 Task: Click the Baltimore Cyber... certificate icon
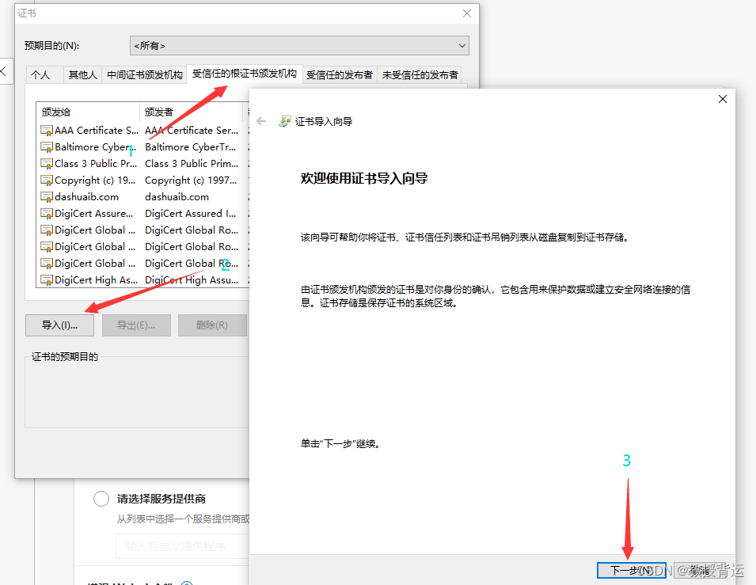pos(47,147)
